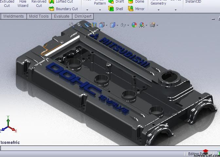
Task: Click the blue Z axis of triad
Action: pos(4,129)
